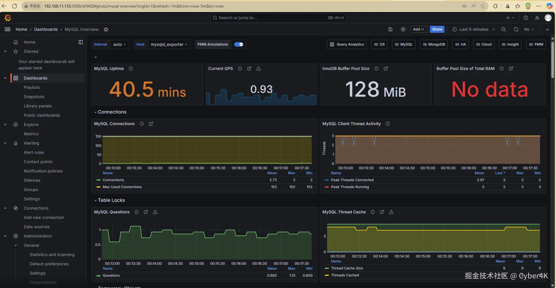
Task: Click the zoom out time range icon
Action: (503, 29)
